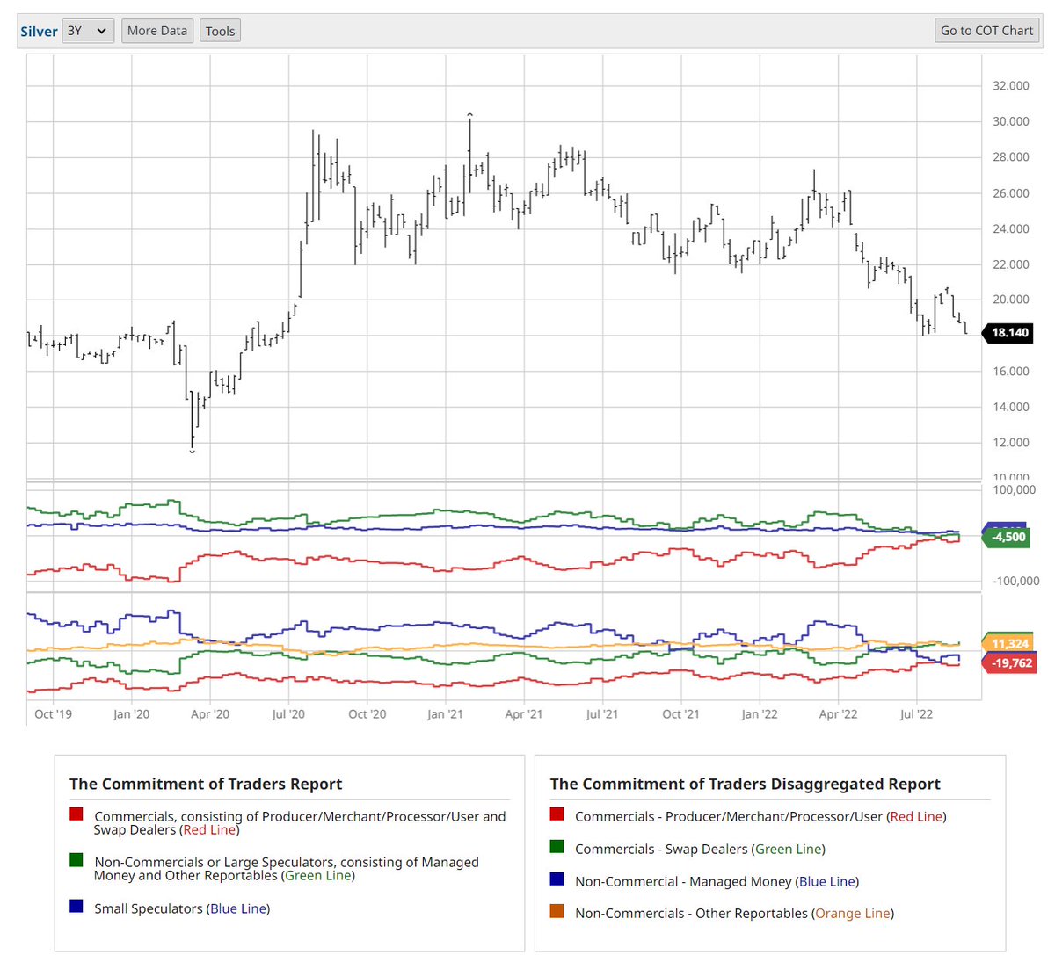Click the green swatch for Non-Commercials or Large Speculators

pyautogui.click(x=76, y=861)
